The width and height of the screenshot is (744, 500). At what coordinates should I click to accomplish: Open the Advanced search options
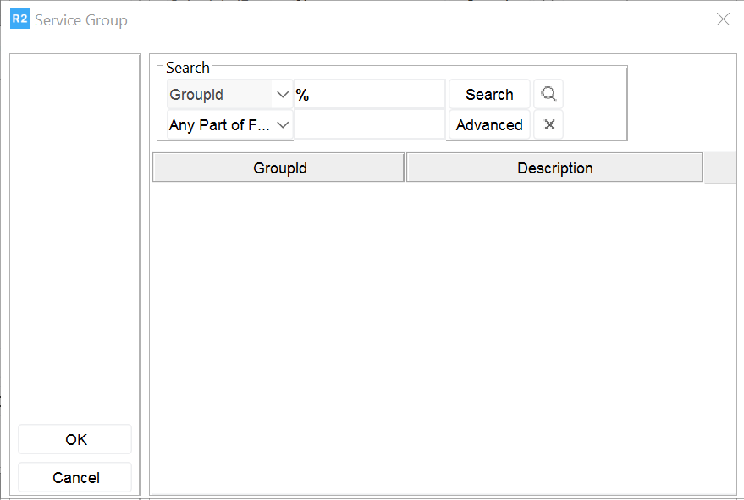[489, 125]
